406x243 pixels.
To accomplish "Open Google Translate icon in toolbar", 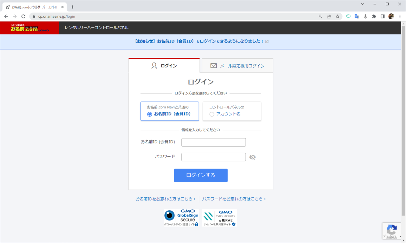I will [357, 16].
